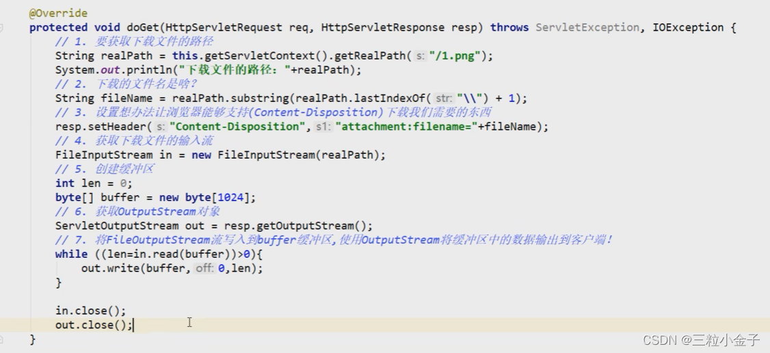
Task: Click the 'str:' parameter hint
Action: pos(444,99)
